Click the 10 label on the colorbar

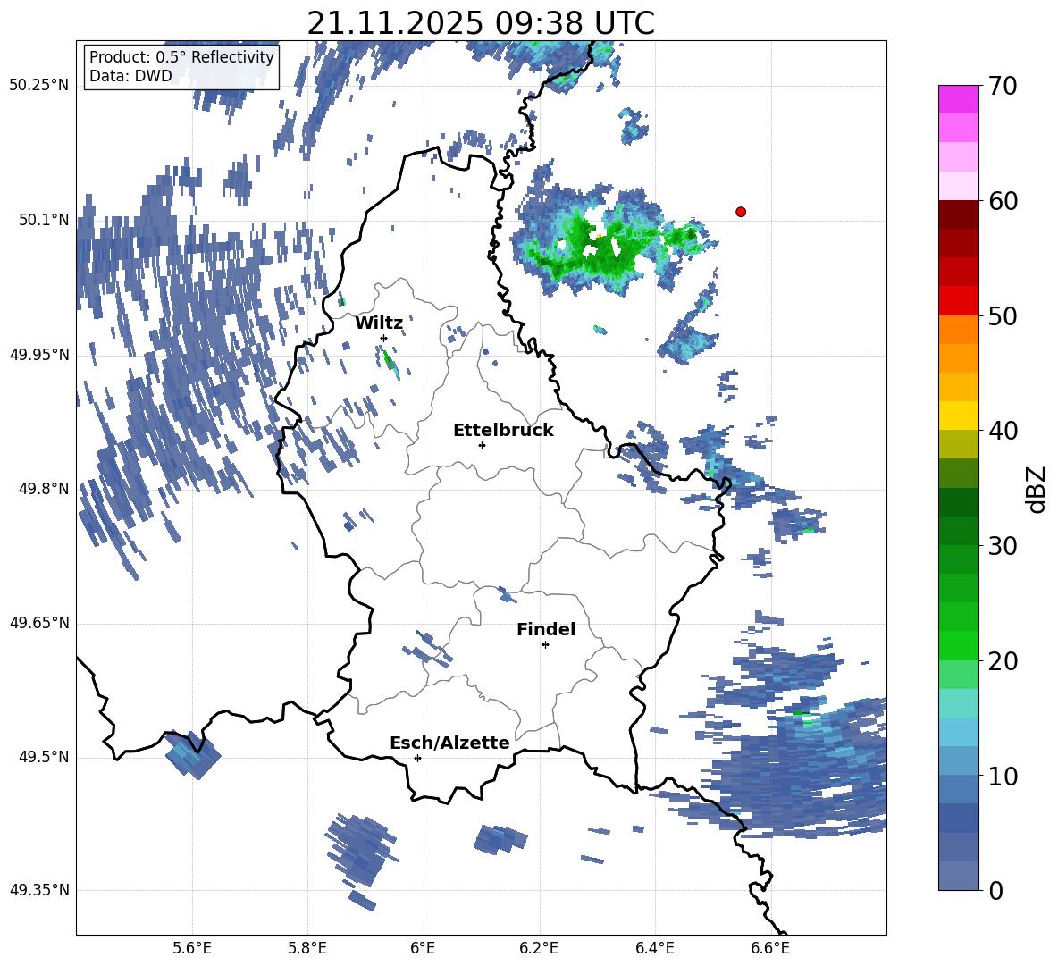point(1003,776)
